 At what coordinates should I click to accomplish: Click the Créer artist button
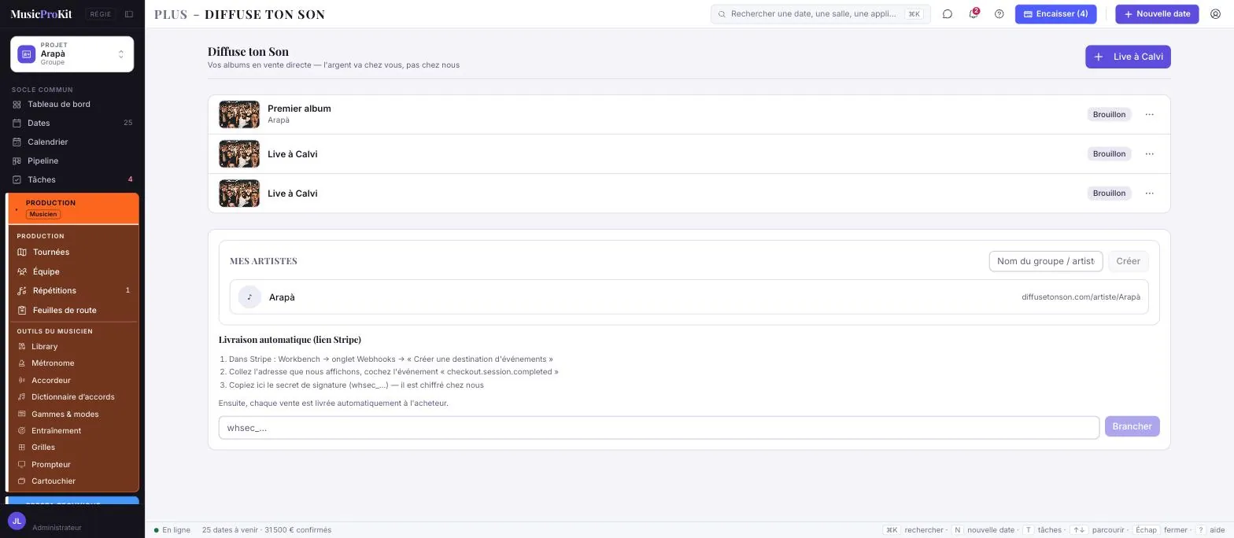coord(1128,261)
